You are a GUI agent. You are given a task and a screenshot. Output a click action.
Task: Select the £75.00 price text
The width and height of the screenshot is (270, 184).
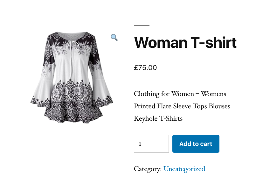tap(145, 67)
